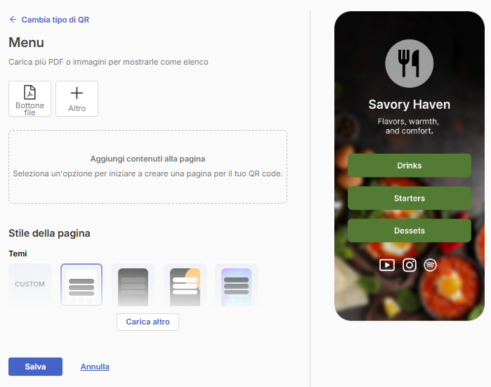Select the light white theme thumbnail
The image size is (491, 387).
coord(81,284)
